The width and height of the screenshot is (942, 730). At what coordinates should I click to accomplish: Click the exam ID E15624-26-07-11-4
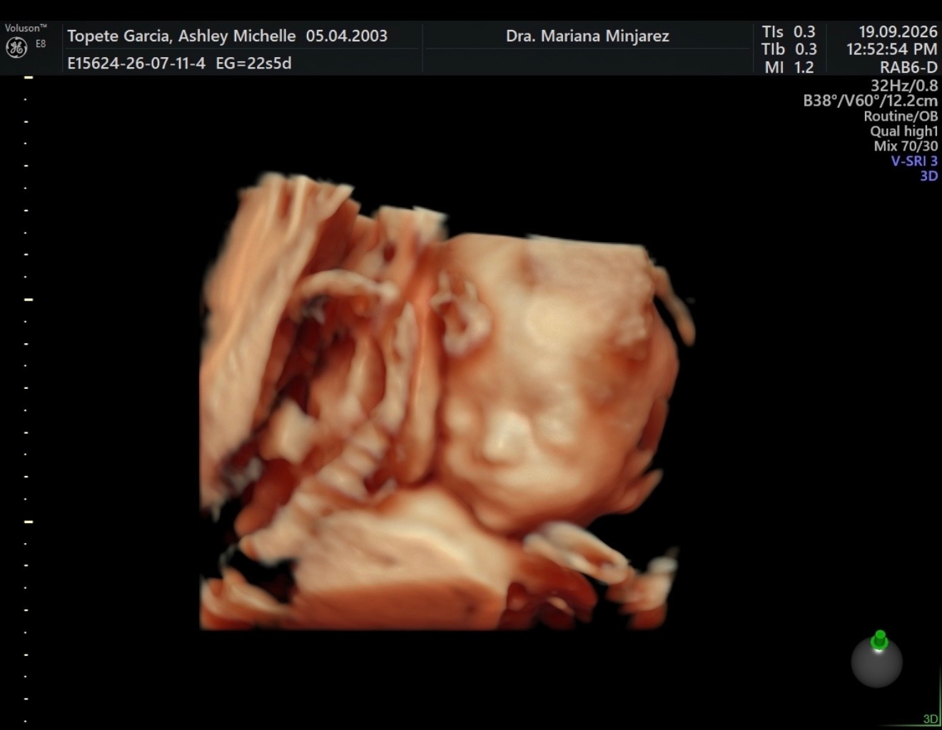point(136,63)
